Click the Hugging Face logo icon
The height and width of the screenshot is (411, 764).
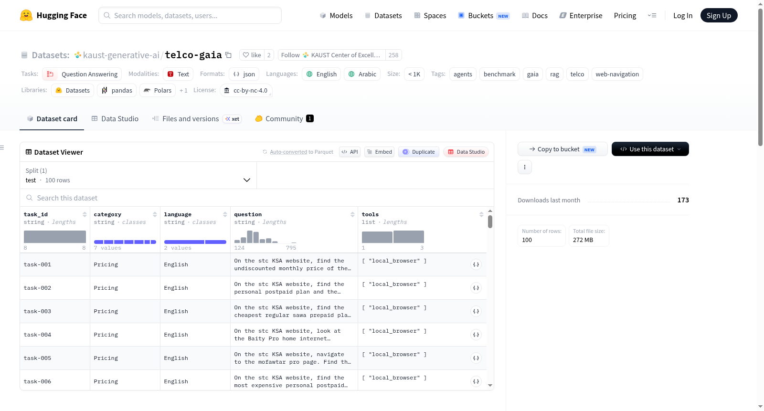26,15
